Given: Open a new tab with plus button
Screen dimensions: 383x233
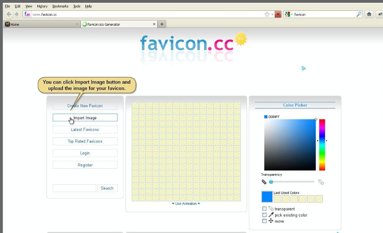Looking at the screenshot, I should pos(162,24).
